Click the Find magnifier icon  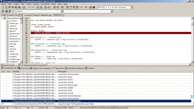tap(38, 7)
